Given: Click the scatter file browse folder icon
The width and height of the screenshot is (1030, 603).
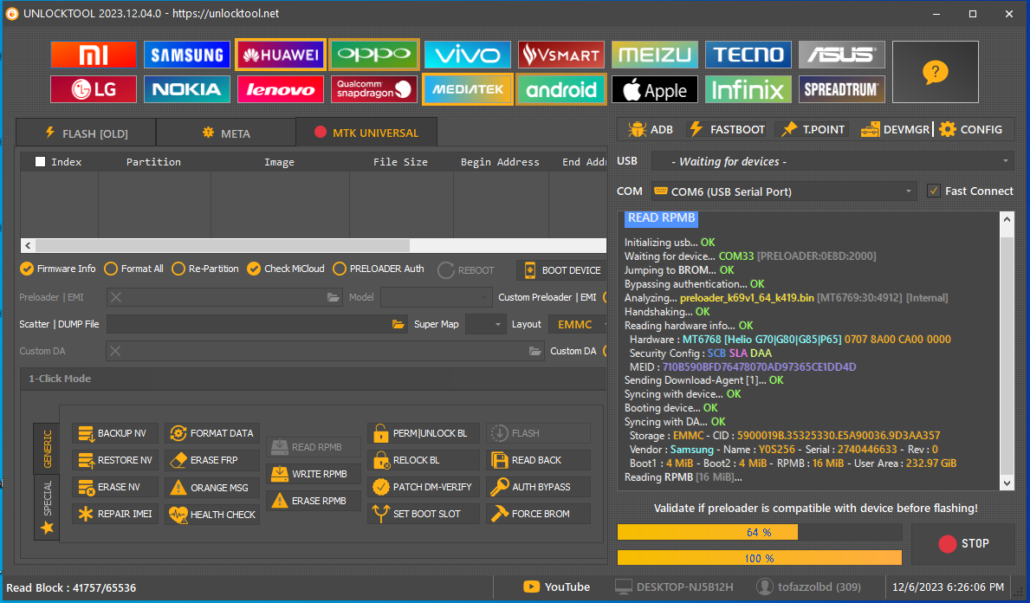Looking at the screenshot, I should click(x=398, y=324).
